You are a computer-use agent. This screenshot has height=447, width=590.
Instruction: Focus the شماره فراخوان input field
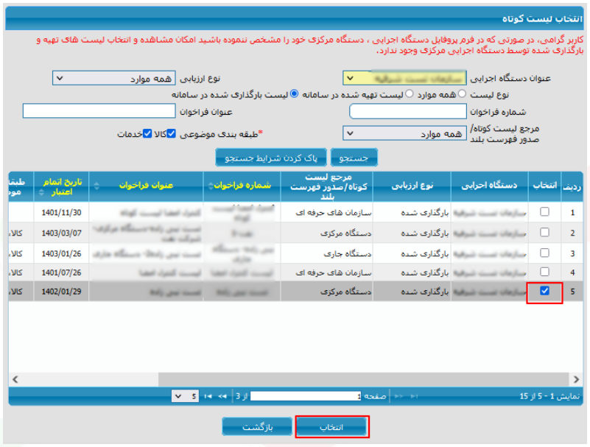coord(408,111)
